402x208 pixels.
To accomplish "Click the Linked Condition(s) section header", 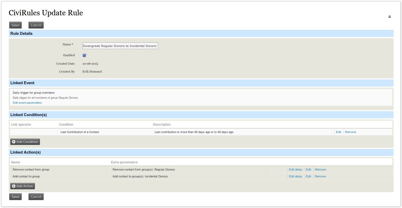I will [x=29, y=115].
